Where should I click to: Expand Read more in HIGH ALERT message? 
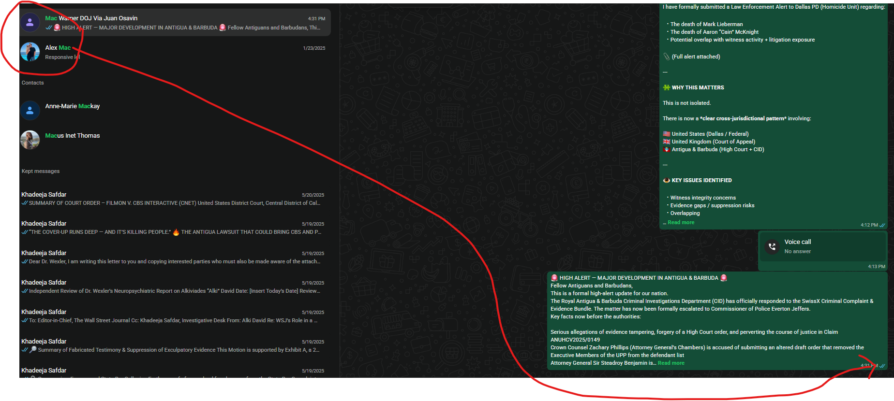click(x=671, y=363)
